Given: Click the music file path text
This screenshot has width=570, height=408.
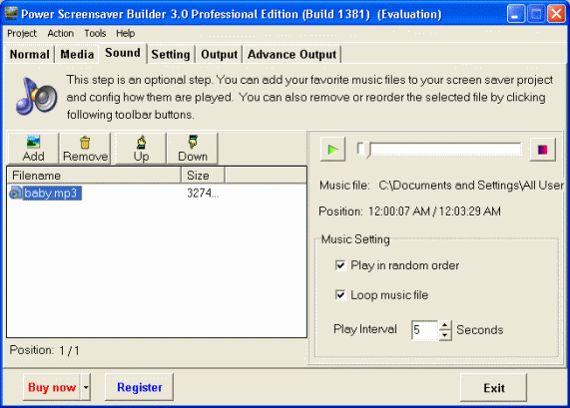Looking at the screenshot, I should (x=471, y=186).
